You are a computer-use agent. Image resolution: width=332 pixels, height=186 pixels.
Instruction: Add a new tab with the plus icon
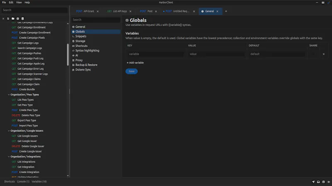(226, 11)
